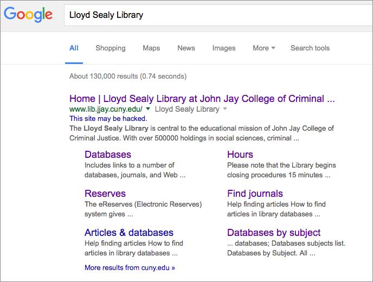Open the Reserves sitelink
Viewport: 373px width, 282px height.
click(x=105, y=194)
